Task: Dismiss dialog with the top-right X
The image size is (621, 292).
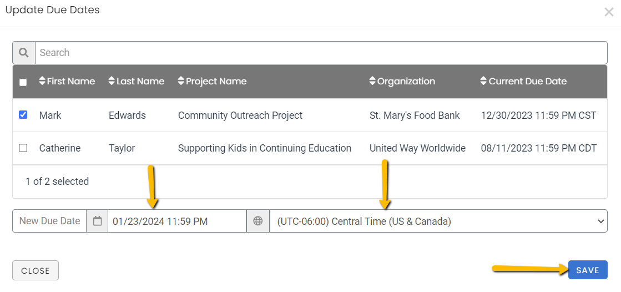Action: (x=609, y=12)
